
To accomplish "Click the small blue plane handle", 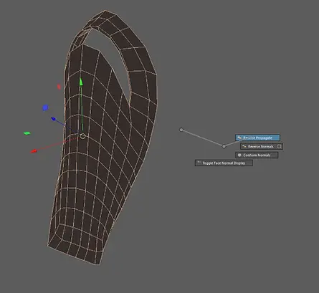I will click(45, 108).
